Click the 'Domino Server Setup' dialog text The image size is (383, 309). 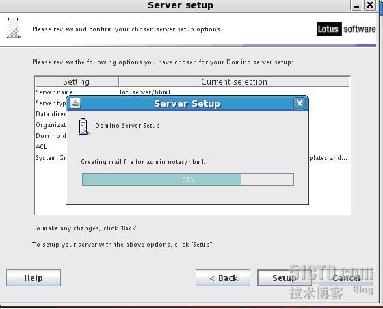(127, 126)
